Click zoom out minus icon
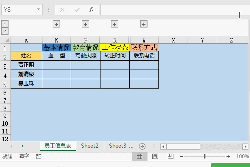Viewport: 250px width, 167px height. pyautogui.click(x=182, y=156)
